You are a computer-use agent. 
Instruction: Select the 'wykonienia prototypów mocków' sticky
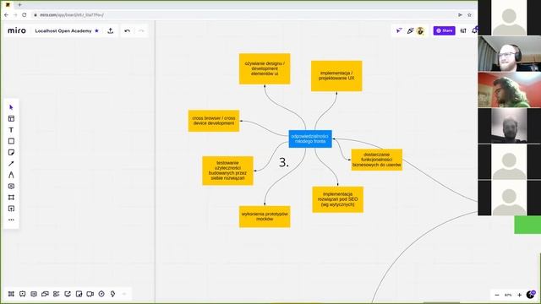tap(265, 216)
